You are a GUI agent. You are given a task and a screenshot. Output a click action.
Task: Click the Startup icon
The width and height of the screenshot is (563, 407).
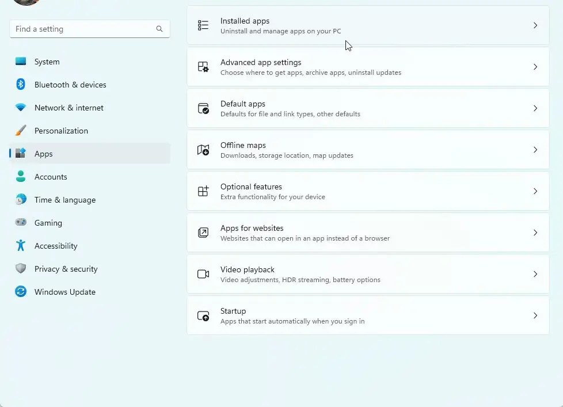[x=203, y=316]
